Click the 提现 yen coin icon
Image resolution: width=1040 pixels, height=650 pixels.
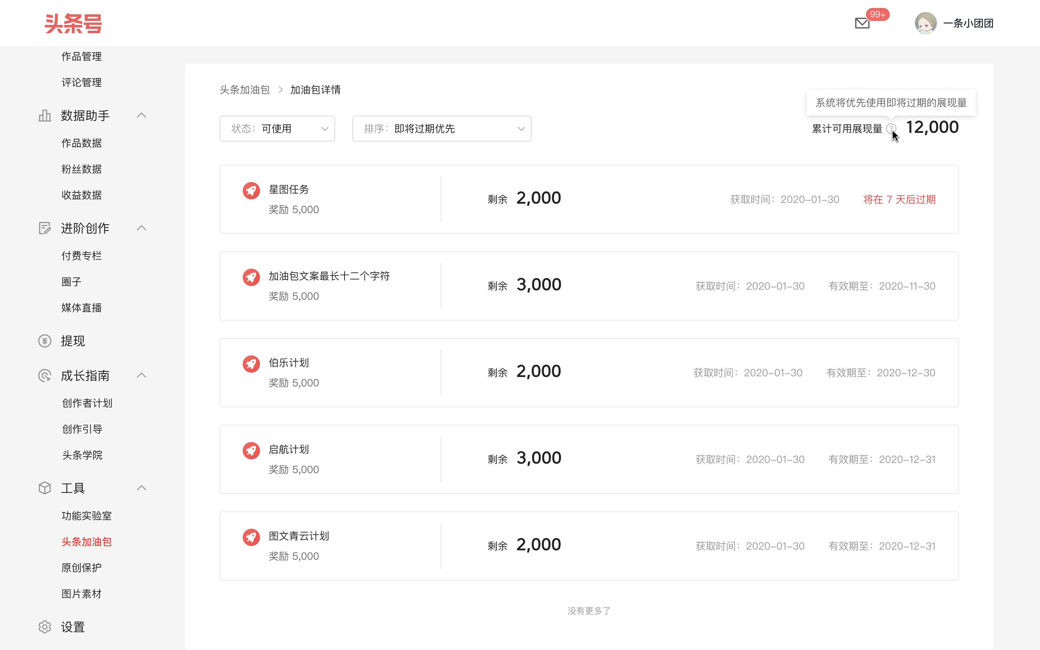point(45,341)
